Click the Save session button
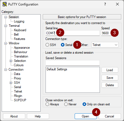This screenshot has height=121, width=124. 110,78
